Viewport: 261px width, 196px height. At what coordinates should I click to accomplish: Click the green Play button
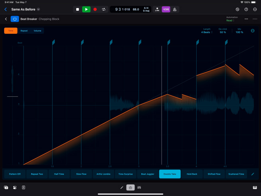click(x=86, y=9)
